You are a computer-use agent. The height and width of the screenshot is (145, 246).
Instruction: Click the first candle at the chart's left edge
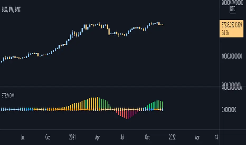coord(1,61)
